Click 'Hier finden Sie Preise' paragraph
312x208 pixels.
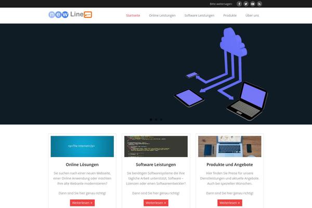click(230, 178)
